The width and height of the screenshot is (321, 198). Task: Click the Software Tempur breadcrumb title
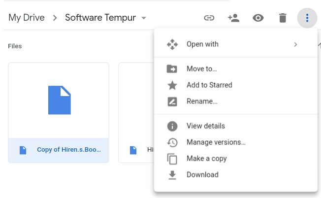tap(100, 18)
